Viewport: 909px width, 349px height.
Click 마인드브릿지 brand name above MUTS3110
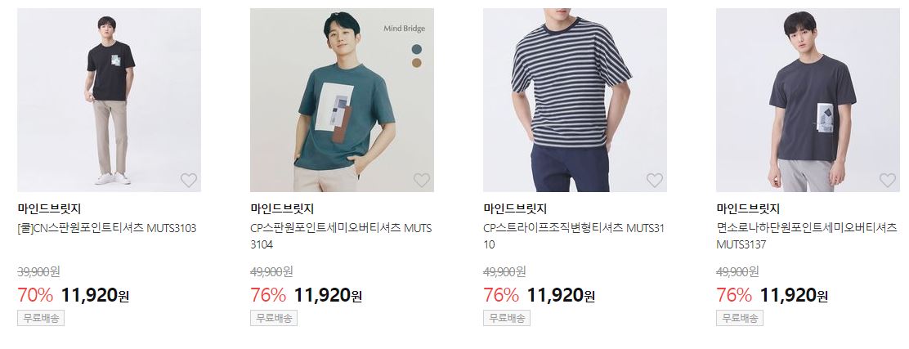tap(515, 208)
